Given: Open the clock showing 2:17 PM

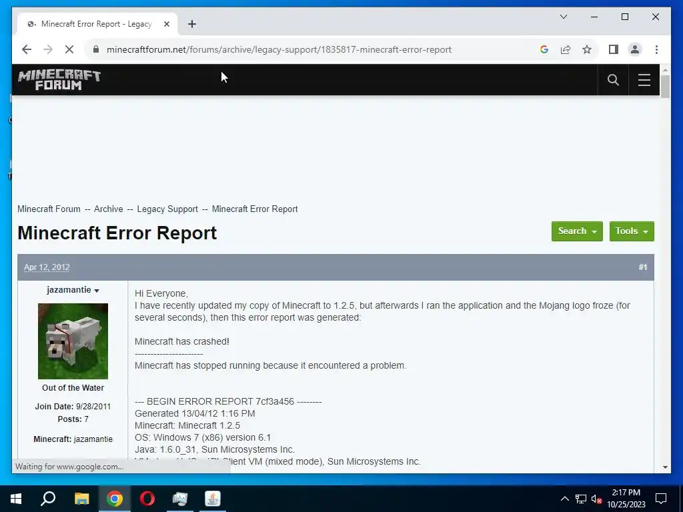Looking at the screenshot, I should coord(626,499).
